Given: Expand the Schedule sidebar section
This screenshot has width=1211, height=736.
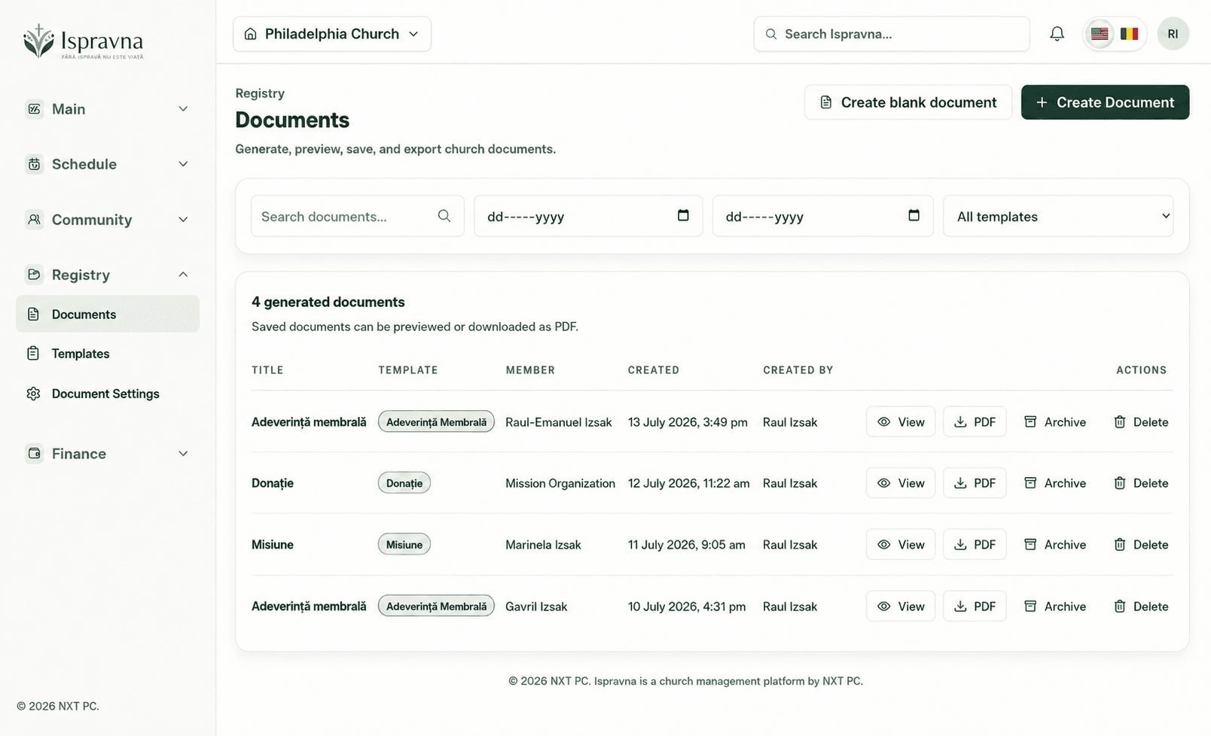Looking at the screenshot, I should point(108,164).
